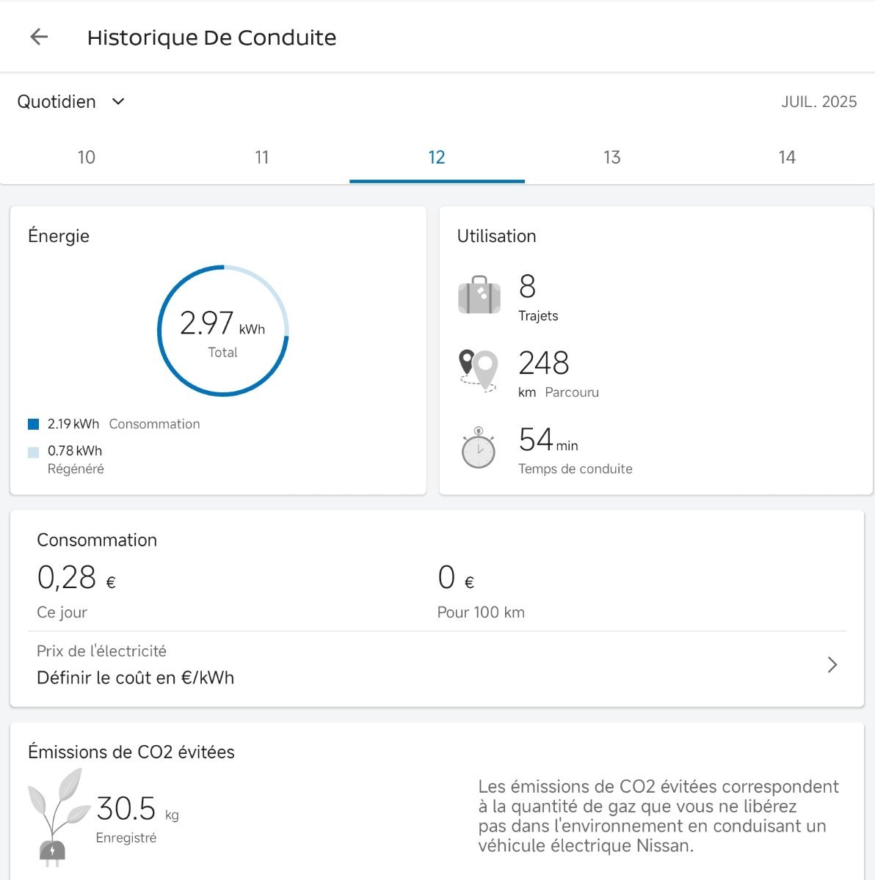
Task: Expand the electricity price chevron
Action: pos(832,664)
